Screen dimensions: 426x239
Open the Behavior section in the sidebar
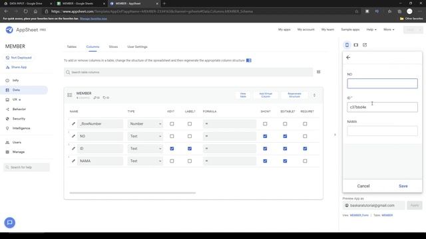click(x=19, y=109)
